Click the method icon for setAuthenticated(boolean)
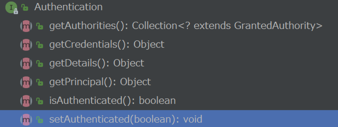The image size is (338, 127). [x=26, y=119]
